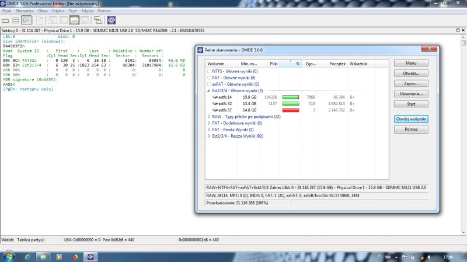The width and height of the screenshot is (467, 262).
Task: Click the full scan play icon
Action: point(26,20)
